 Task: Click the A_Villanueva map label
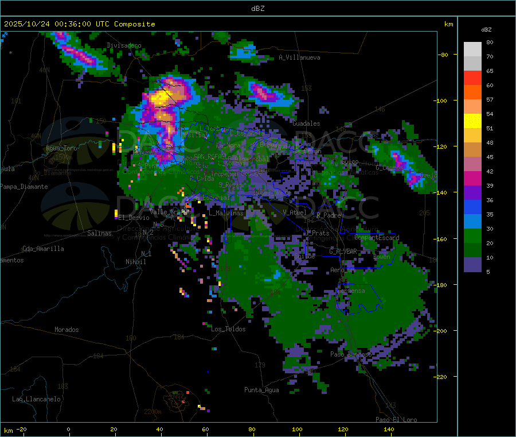299,57
